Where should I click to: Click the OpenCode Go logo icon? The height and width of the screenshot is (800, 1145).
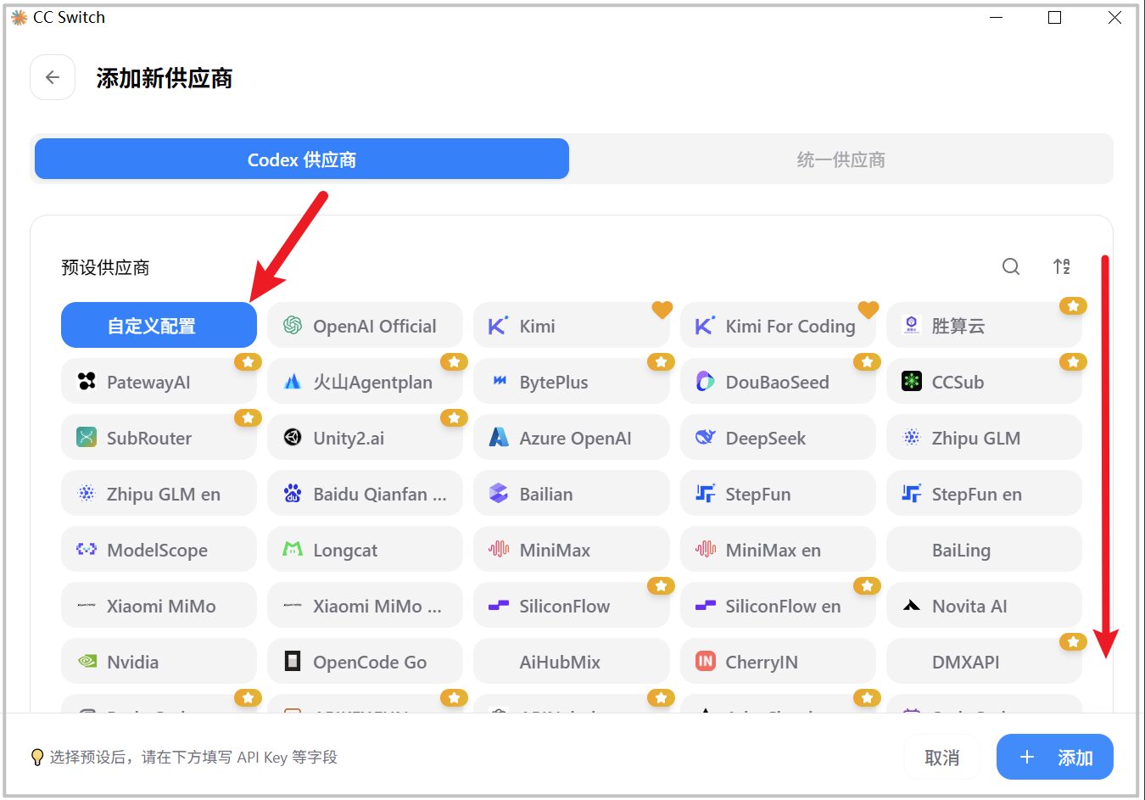tap(293, 662)
